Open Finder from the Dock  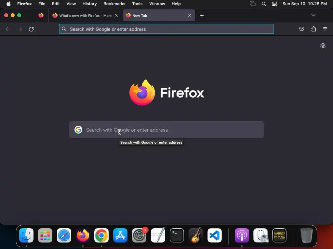pyautogui.click(x=26, y=235)
